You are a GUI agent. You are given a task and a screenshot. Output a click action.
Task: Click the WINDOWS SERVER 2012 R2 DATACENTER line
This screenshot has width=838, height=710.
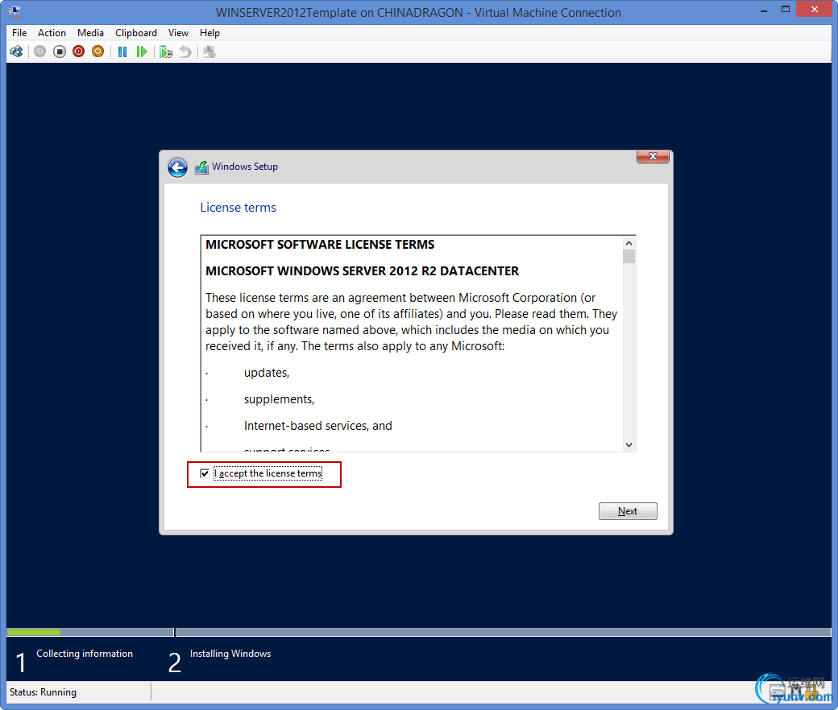pos(363,271)
